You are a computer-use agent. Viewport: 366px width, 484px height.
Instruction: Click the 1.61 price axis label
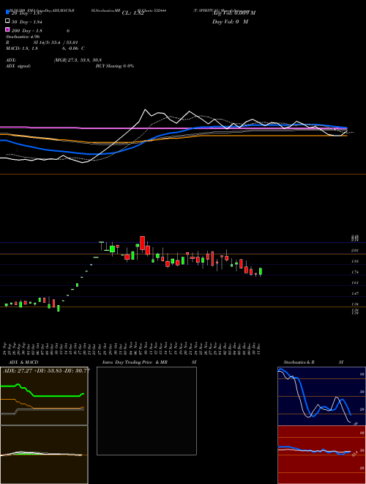pyautogui.click(x=355, y=282)
